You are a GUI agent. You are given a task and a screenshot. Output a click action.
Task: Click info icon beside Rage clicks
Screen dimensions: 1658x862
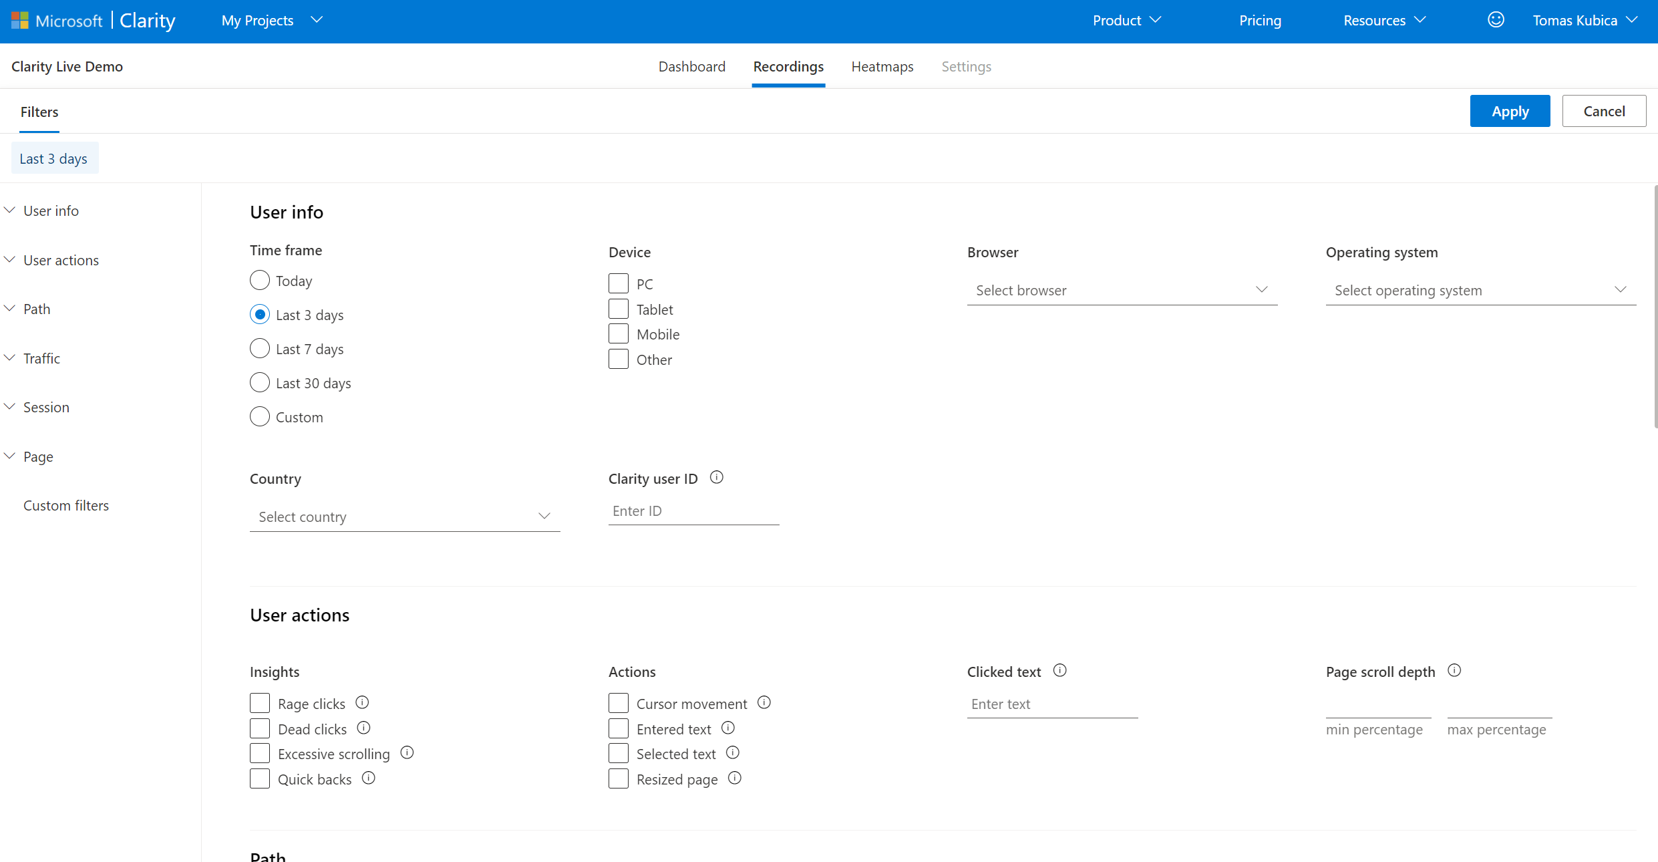pyautogui.click(x=362, y=702)
